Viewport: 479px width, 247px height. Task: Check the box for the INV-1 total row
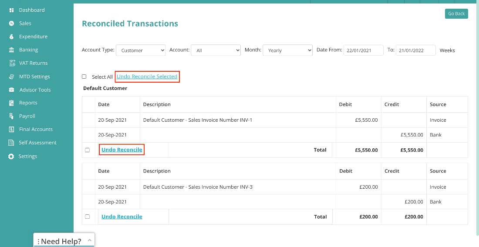point(88,150)
